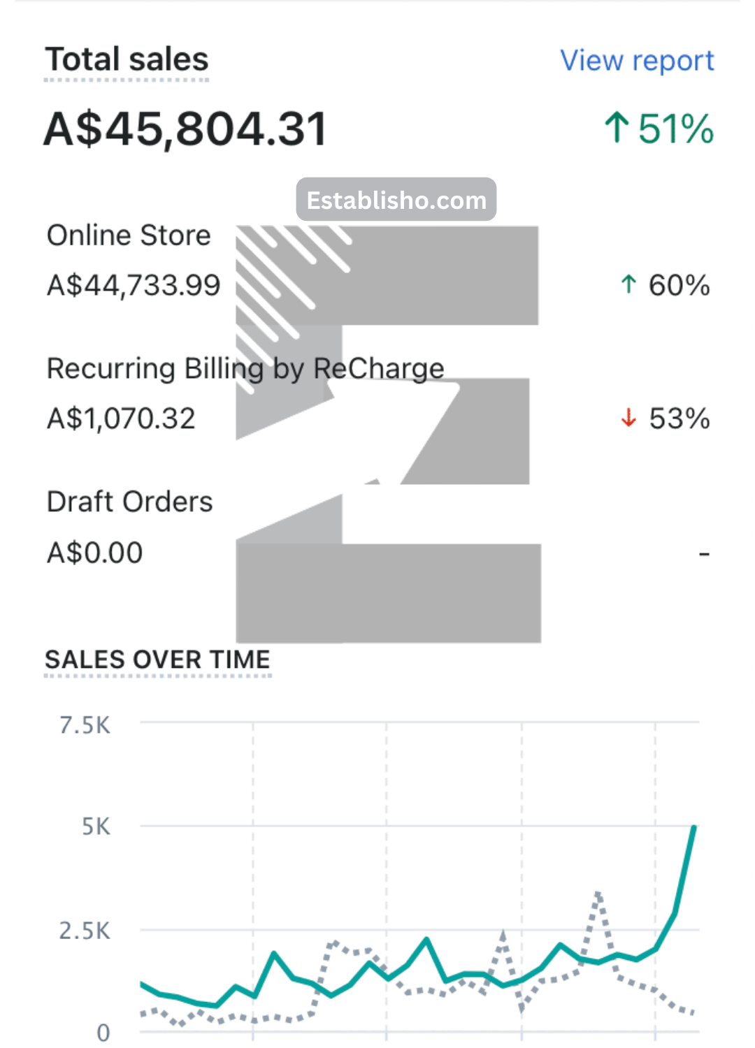
Task: Click the A$0.00 Draft Orders amount
Action: point(94,553)
